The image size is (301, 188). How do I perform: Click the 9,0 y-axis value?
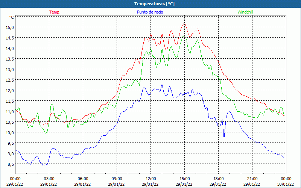(x=10, y=154)
